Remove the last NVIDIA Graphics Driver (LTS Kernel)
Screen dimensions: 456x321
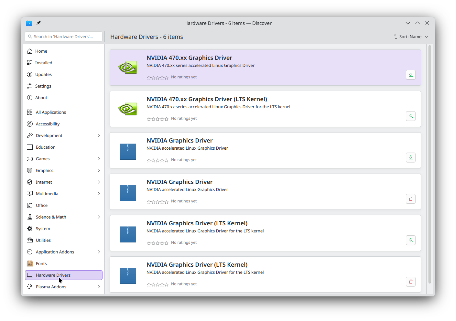[410, 282]
